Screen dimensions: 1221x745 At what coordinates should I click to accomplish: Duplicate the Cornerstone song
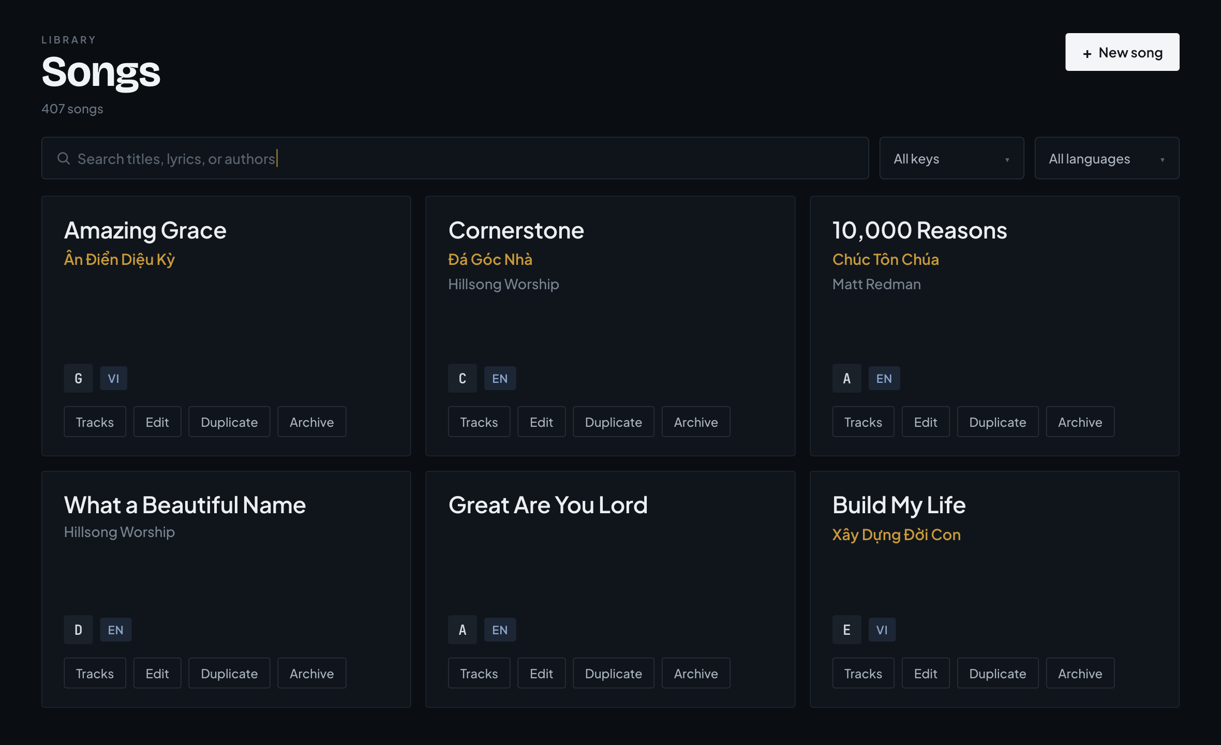click(x=614, y=422)
